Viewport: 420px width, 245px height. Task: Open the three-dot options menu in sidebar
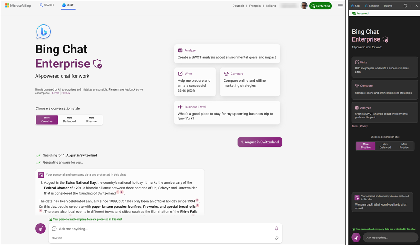[411, 6]
